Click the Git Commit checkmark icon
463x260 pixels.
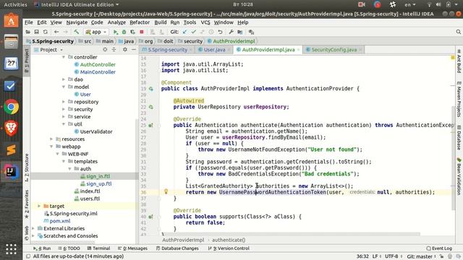point(194,32)
